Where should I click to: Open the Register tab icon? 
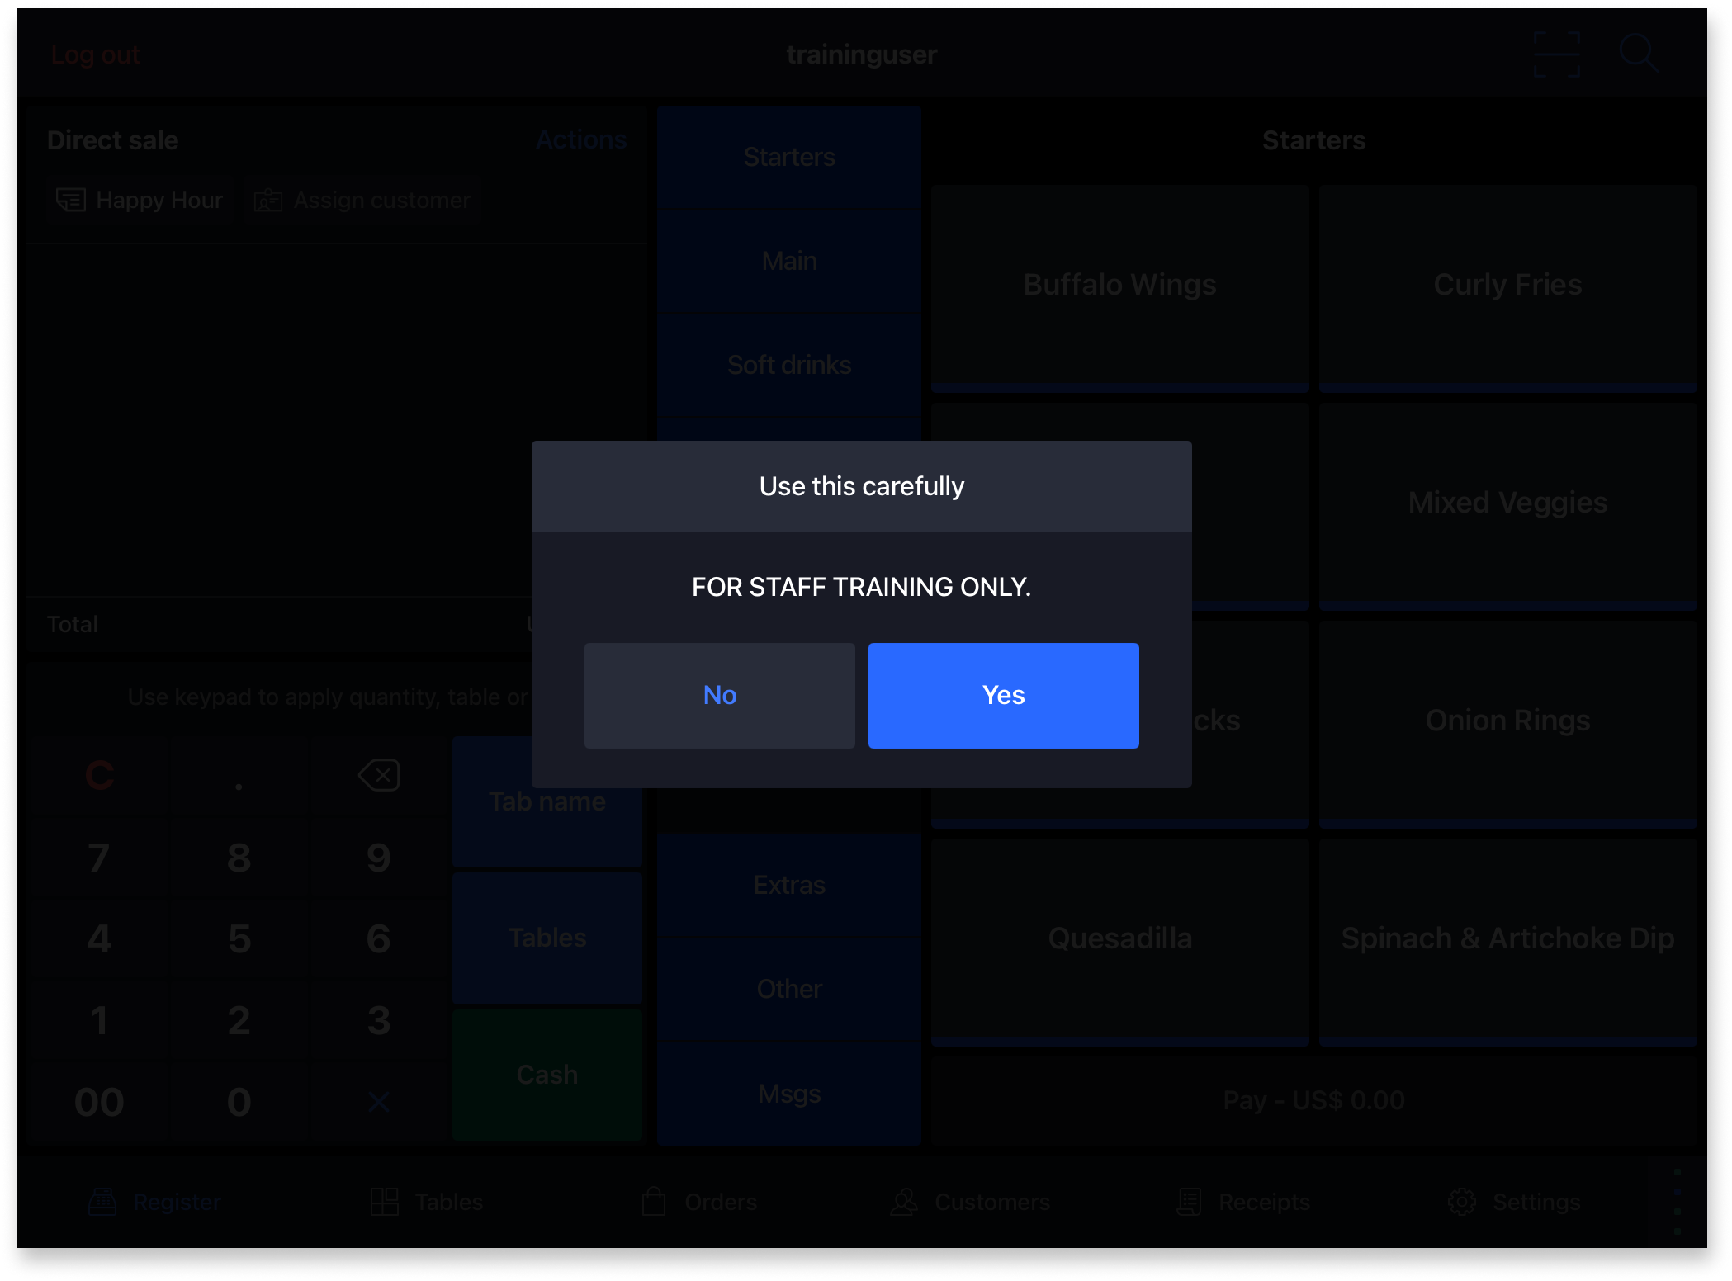coord(102,1202)
